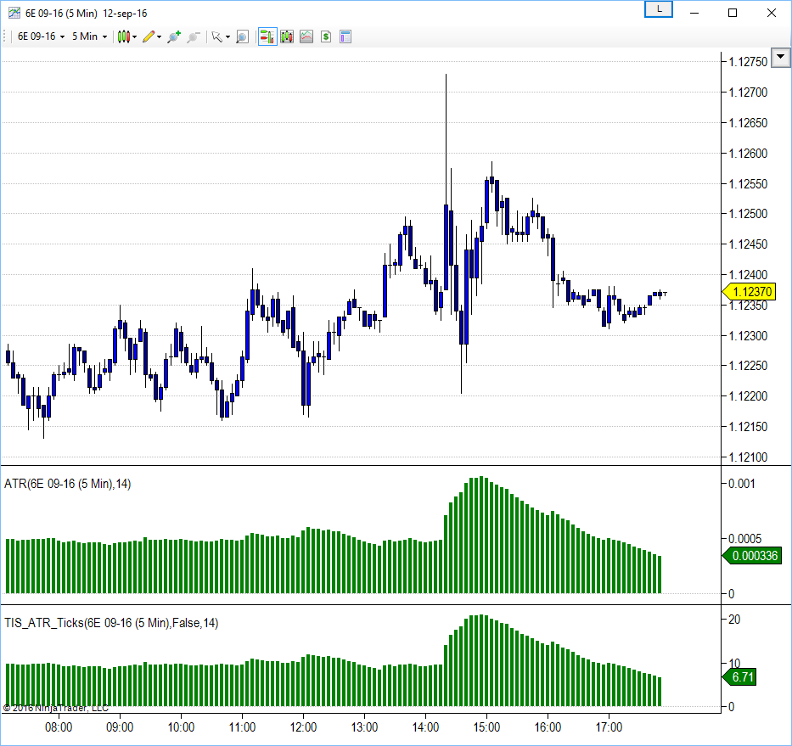Click the zoom in magnifier with plus
Image resolution: width=792 pixels, height=746 pixels.
174,36
